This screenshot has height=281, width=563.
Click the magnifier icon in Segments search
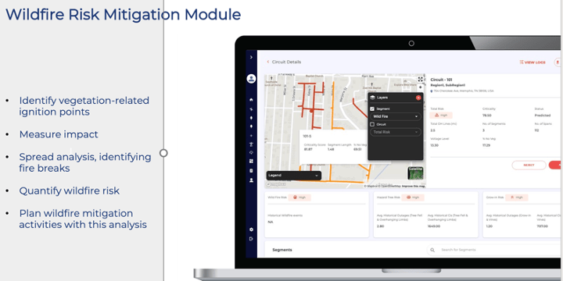tap(432, 250)
